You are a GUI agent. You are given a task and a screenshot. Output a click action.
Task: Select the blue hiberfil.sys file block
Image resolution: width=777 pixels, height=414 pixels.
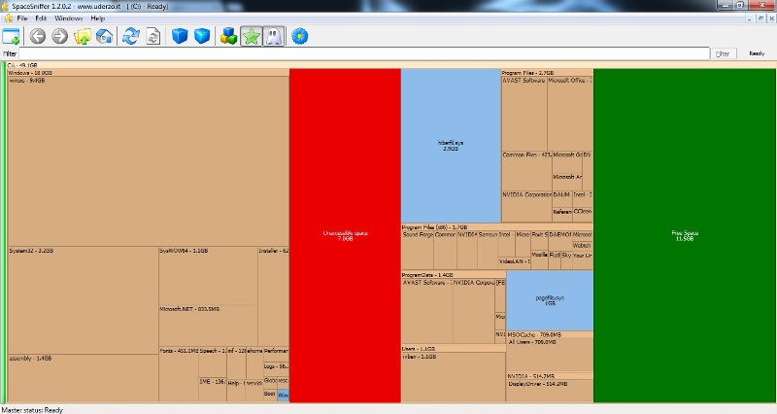(x=451, y=146)
